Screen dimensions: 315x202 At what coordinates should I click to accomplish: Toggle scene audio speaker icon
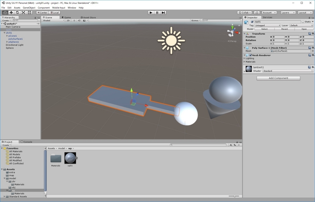(79, 21)
